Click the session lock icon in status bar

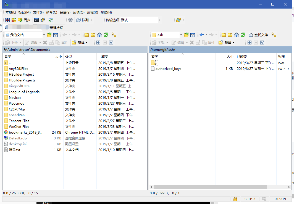point(235,199)
